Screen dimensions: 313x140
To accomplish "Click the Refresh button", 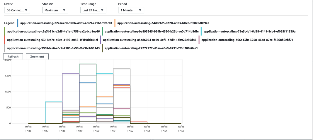I will pos(13,57).
